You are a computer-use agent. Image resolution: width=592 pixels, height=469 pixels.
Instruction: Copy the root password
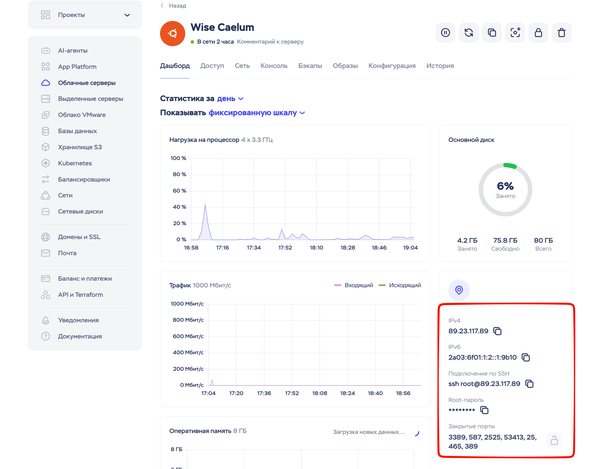484,410
